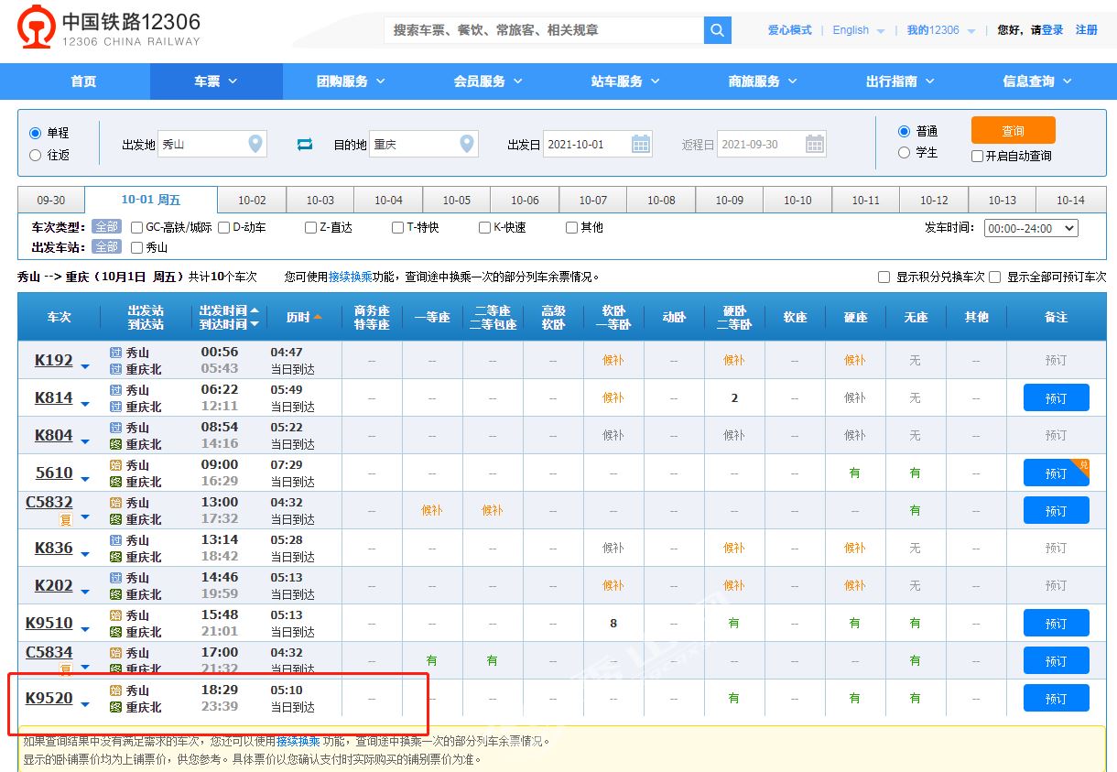1117x772 pixels.
Task: Book train K814 with 预订 button
Action: [x=1057, y=398]
